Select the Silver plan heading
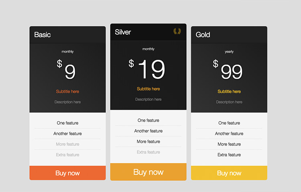This screenshot has width=301, height=192. click(x=123, y=32)
